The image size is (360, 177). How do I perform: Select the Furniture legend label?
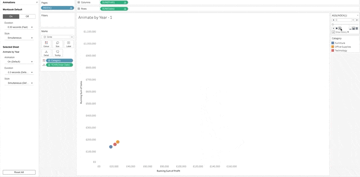340,43
